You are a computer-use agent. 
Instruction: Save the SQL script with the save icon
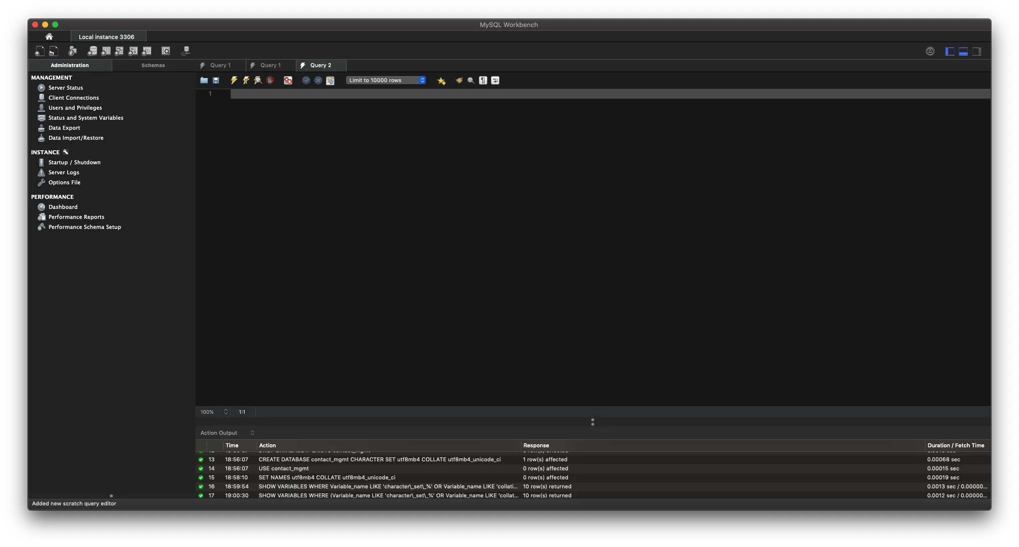click(216, 80)
